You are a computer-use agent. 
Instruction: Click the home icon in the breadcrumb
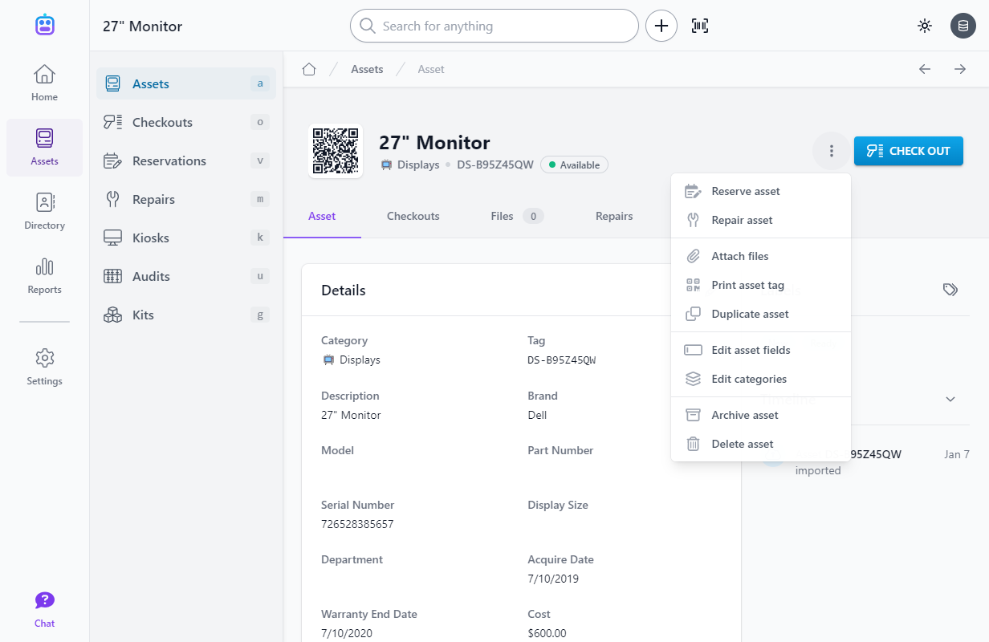point(309,69)
